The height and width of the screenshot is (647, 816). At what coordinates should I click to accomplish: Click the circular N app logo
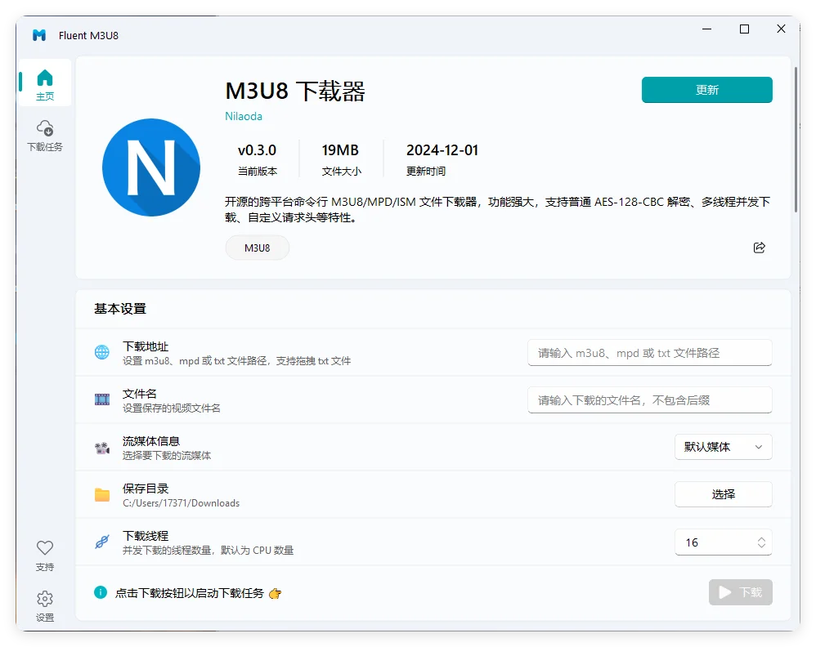coord(151,167)
